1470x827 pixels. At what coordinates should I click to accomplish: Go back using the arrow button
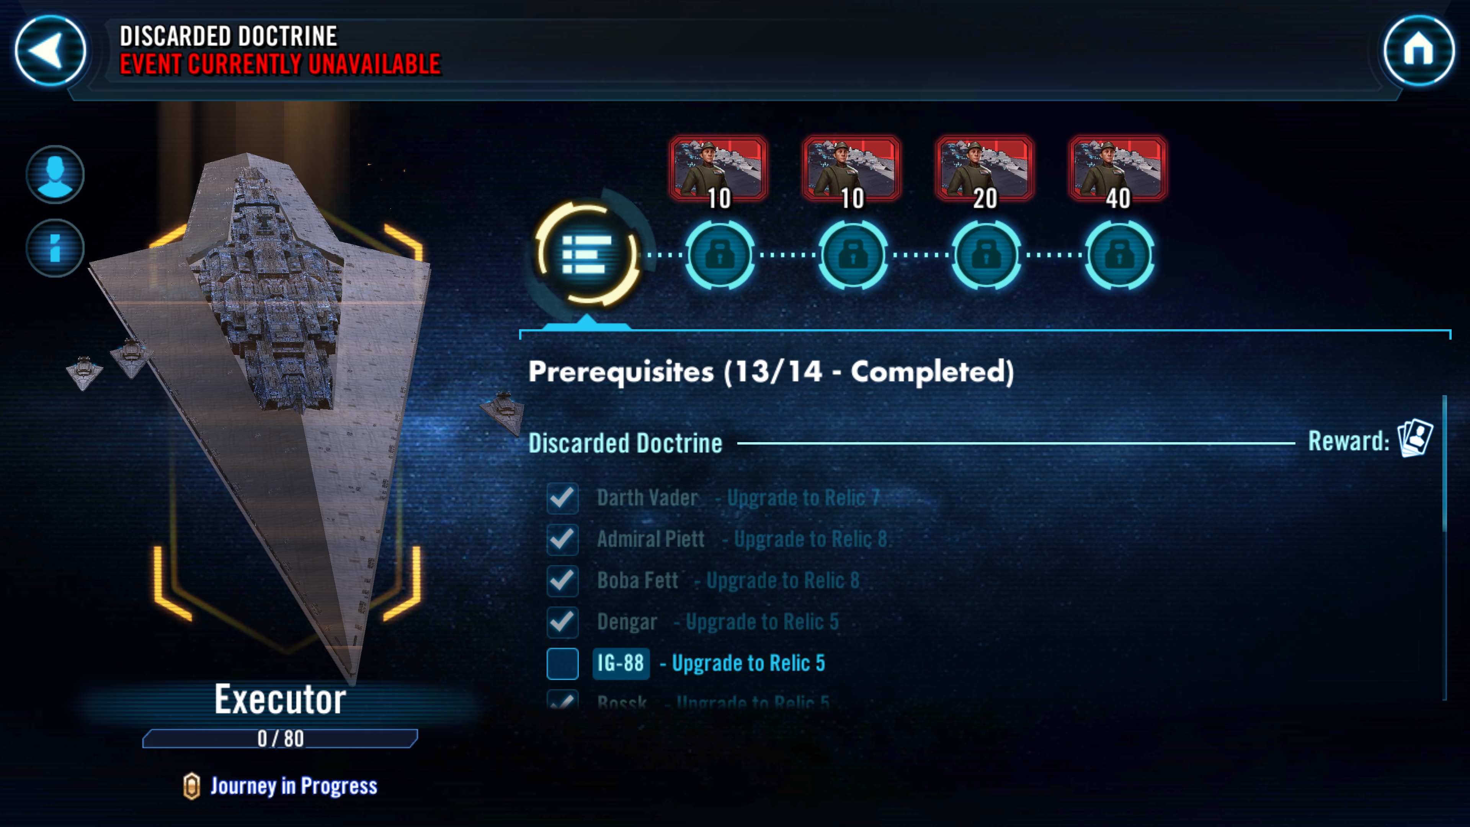click(50, 50)
